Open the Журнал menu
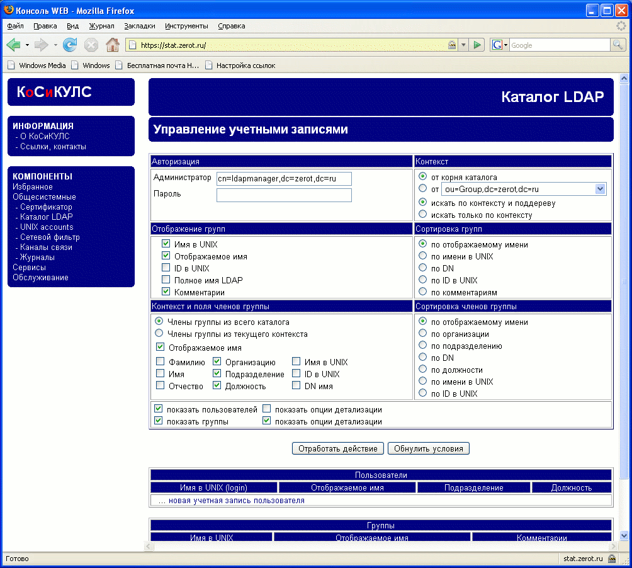This screenshot has width=632, height=568. (x=101, y=26)
